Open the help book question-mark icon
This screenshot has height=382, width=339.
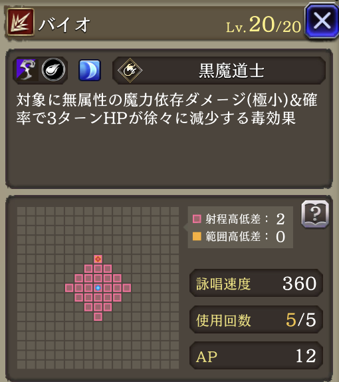pos(315,214)
